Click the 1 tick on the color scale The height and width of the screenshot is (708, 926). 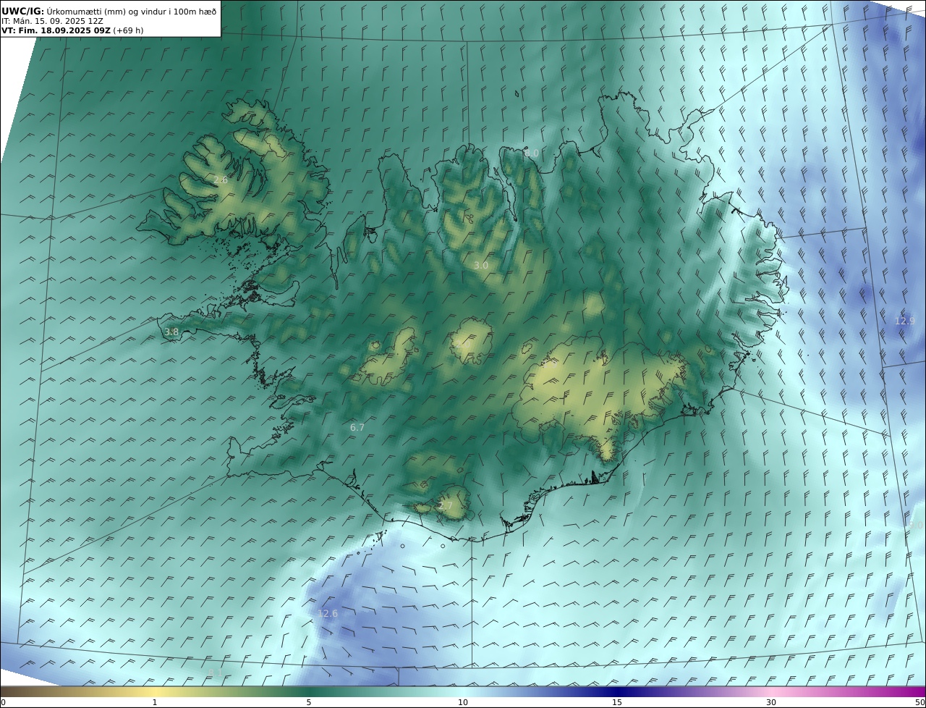(x=154, y=702)
